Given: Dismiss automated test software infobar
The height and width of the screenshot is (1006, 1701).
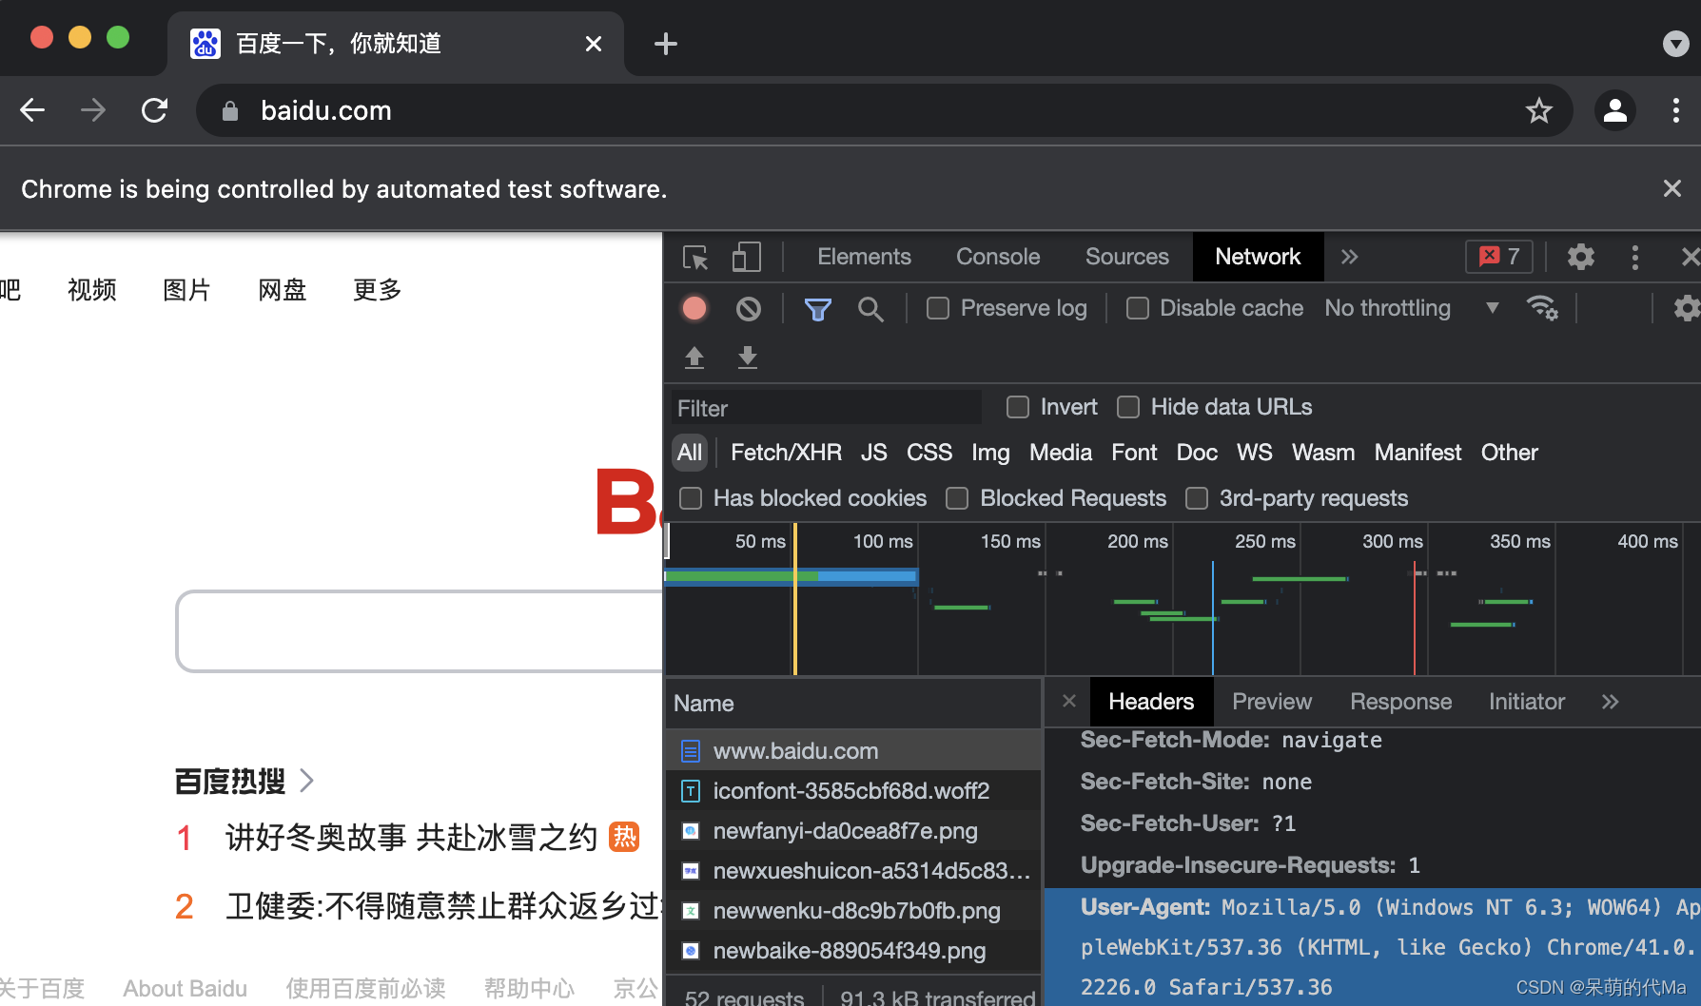Looking at the screenshot, I should [1672, 188].
